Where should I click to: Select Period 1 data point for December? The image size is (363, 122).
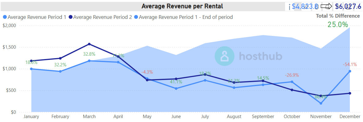[350, 71]
